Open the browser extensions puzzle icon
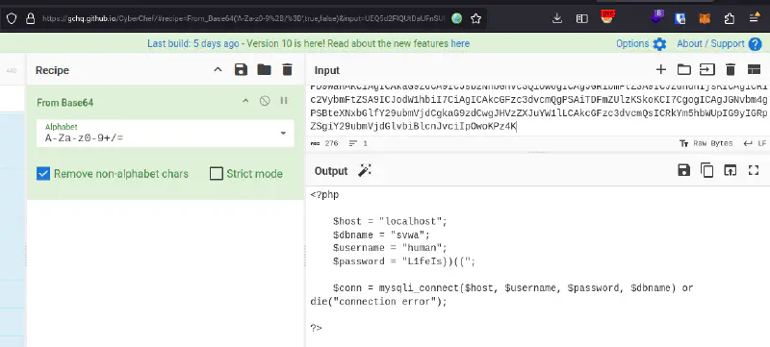Viewport: 770px width, 347px height. click(x=730, y=18)
